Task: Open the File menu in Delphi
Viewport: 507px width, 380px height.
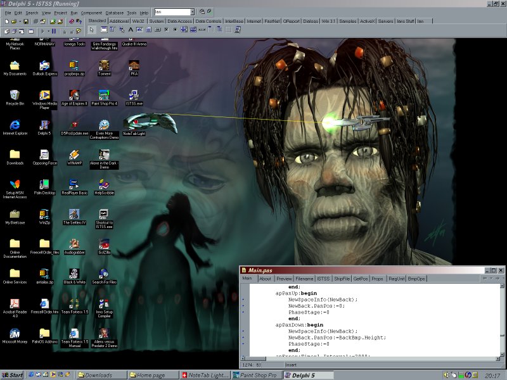Action: 8,13
